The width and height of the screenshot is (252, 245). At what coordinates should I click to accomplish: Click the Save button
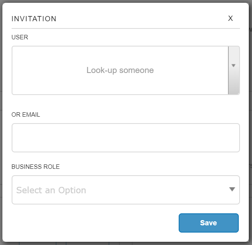point(208,223)
